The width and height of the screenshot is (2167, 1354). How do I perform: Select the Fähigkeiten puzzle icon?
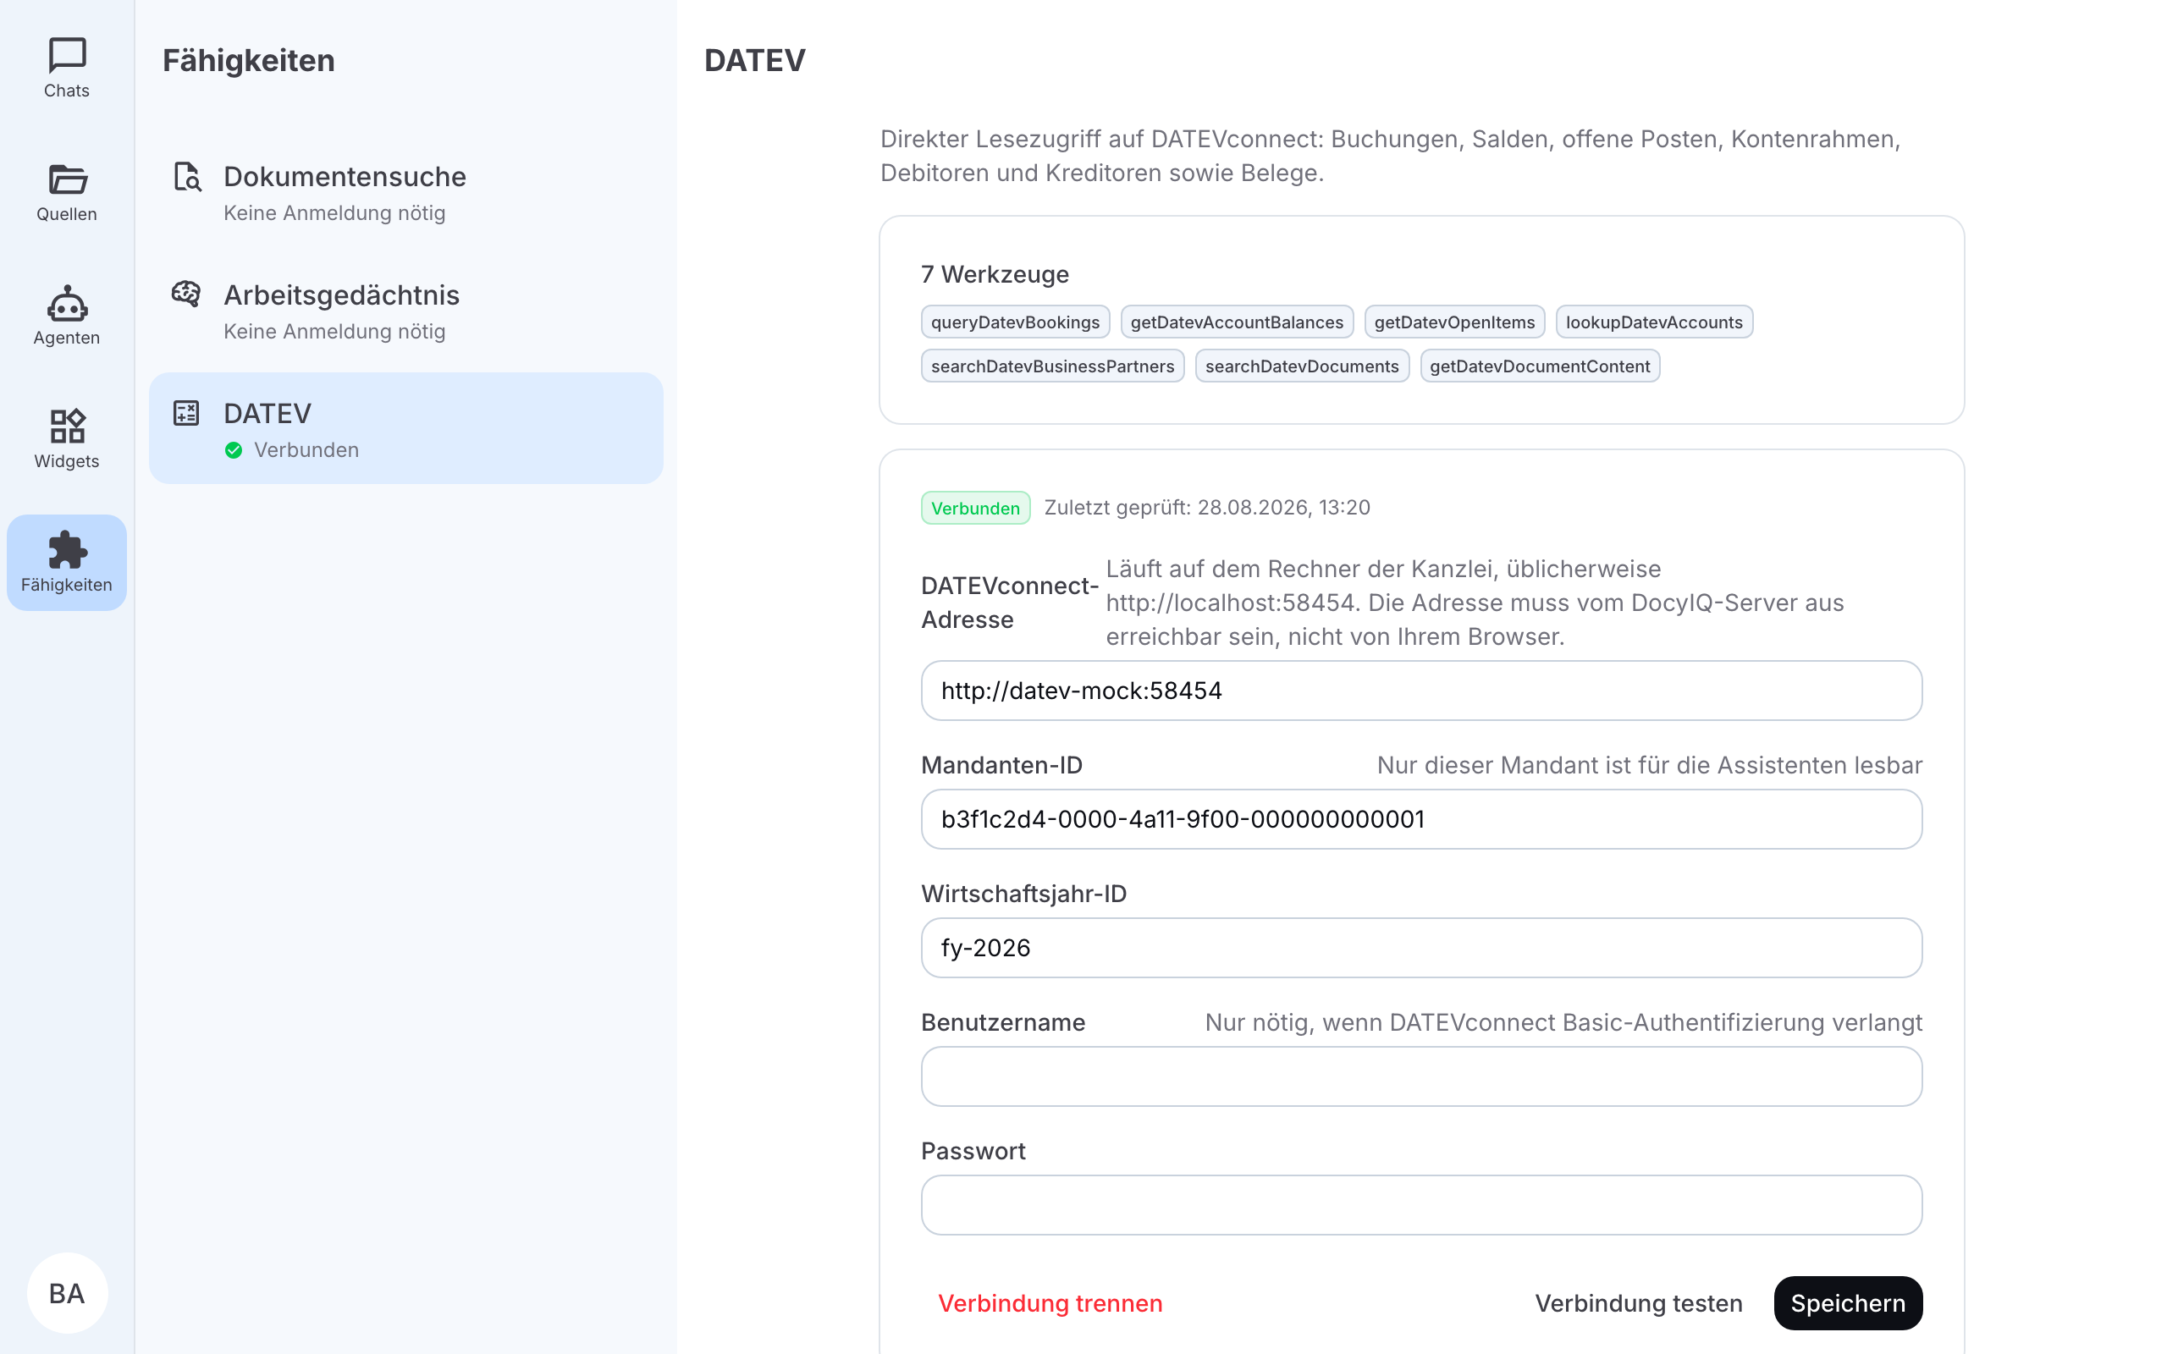click(x=66, y=550)
